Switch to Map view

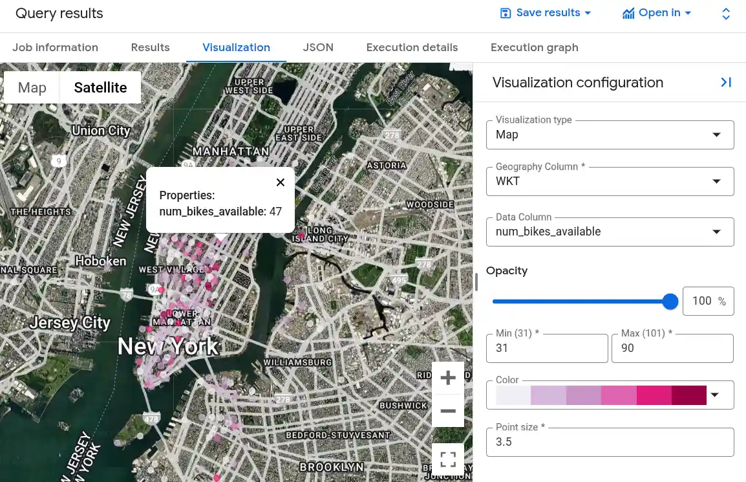(30, 87)
